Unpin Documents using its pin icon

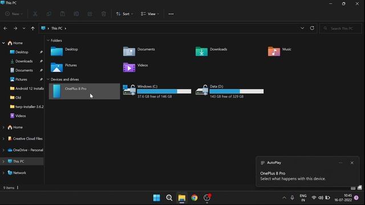pos(41,70)
